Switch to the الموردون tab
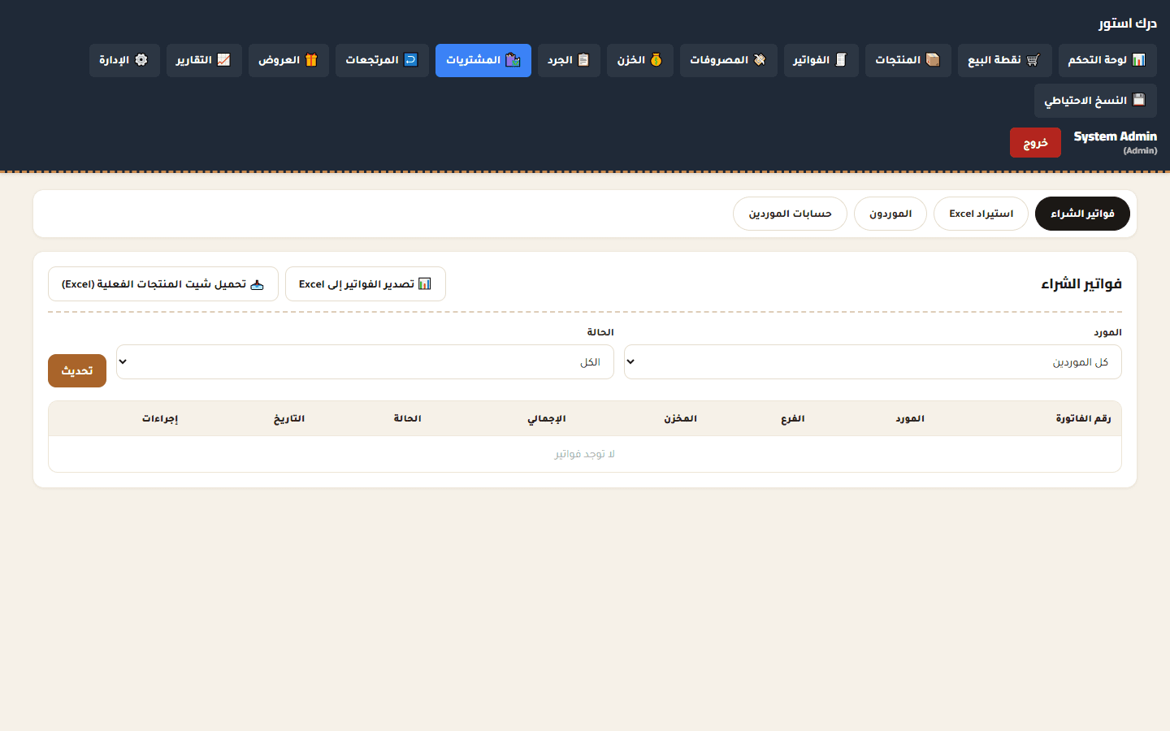 click(x=890, y=214)
